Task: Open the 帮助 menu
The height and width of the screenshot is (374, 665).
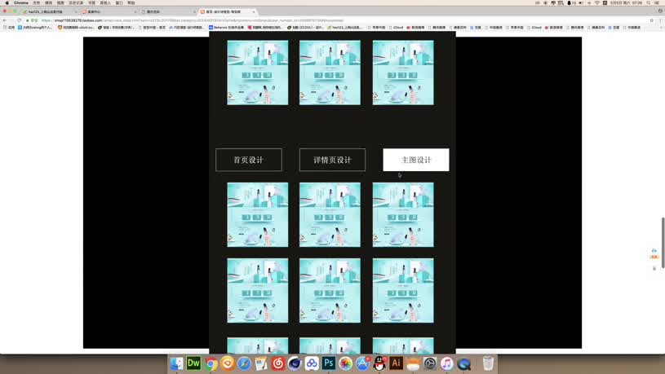Action: click(x=131, y=2)
